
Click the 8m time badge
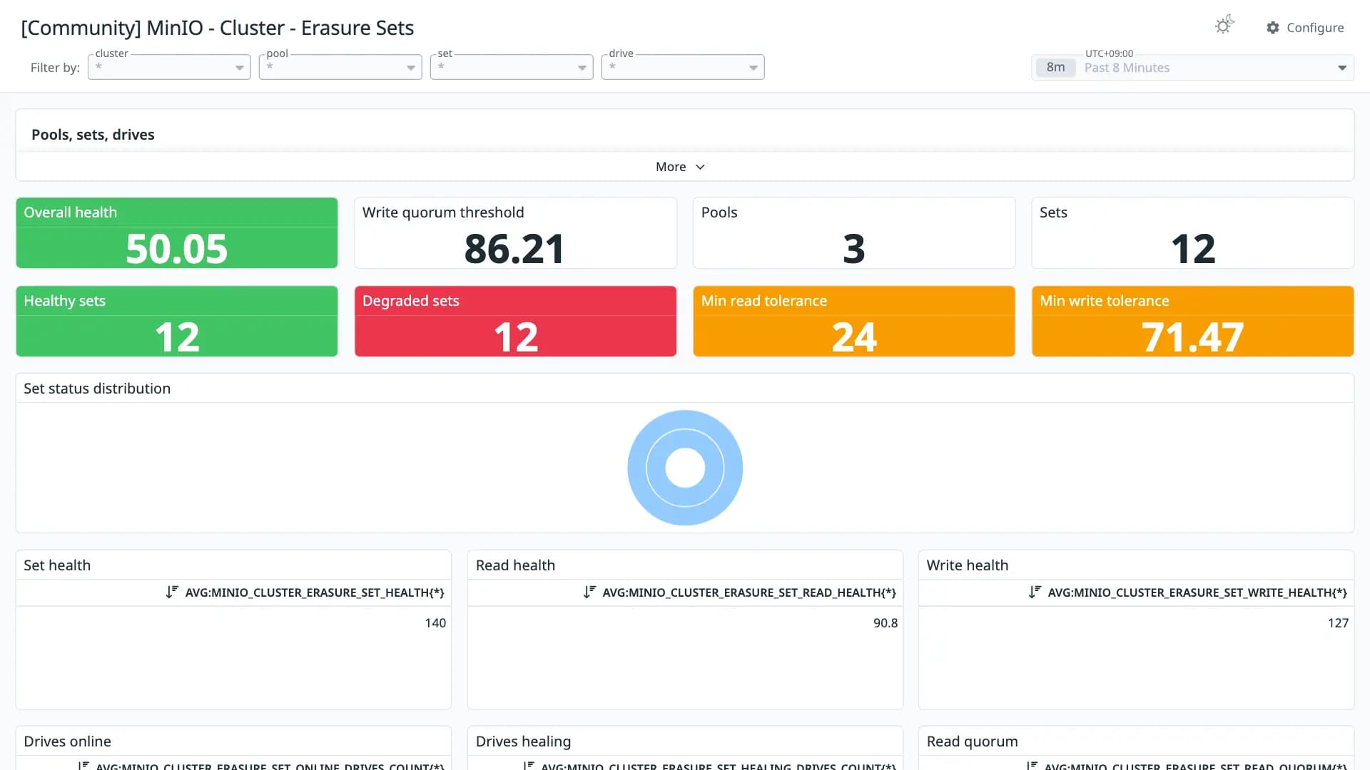point(1055,68)
